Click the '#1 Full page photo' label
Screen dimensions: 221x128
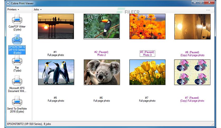(56, 53)
